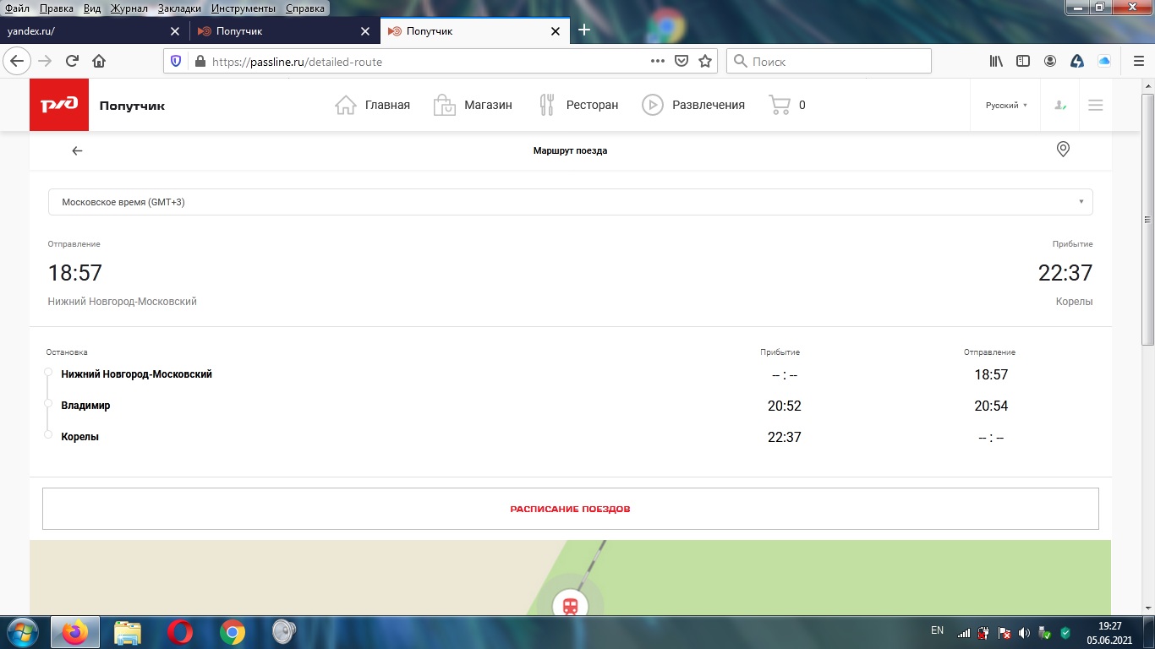
Task: Go back using the left arrow icon
Action: (x=77, y=150)
